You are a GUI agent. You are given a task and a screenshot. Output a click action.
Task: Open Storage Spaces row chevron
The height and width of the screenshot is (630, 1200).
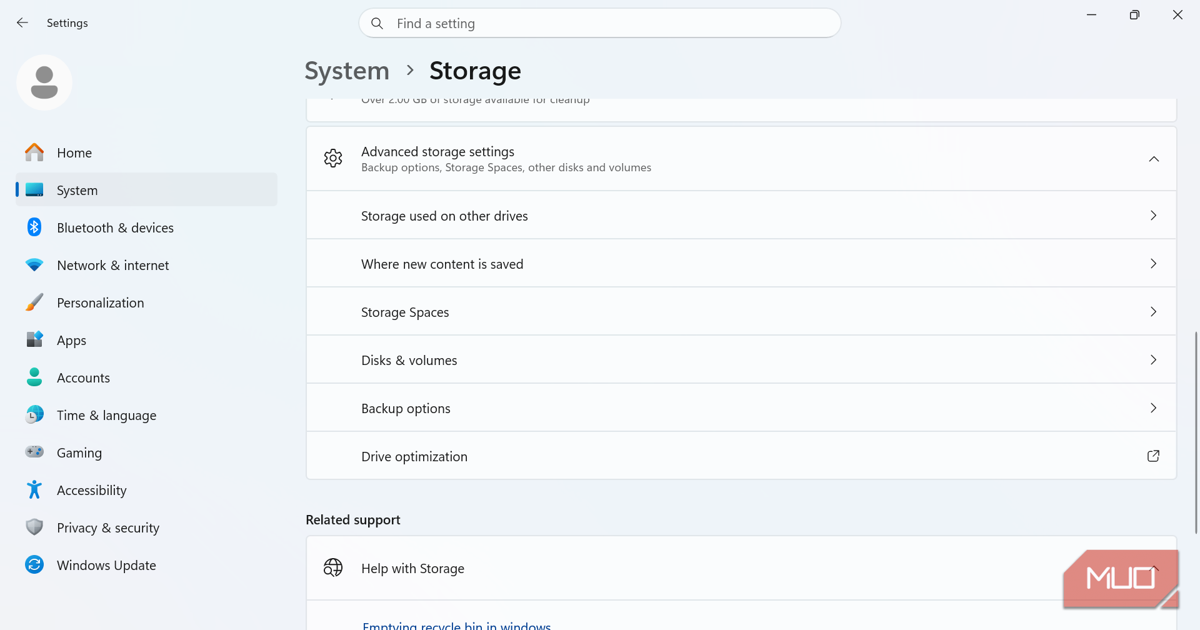1154,312
